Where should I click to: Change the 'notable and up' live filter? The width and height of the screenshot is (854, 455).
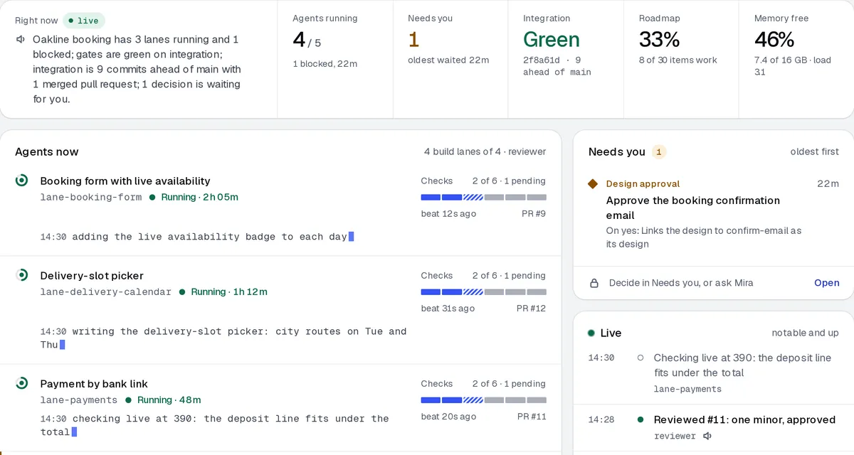[x=805, y=333]
